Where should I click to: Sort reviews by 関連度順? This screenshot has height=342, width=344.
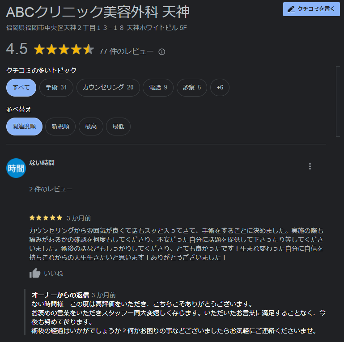24,127
